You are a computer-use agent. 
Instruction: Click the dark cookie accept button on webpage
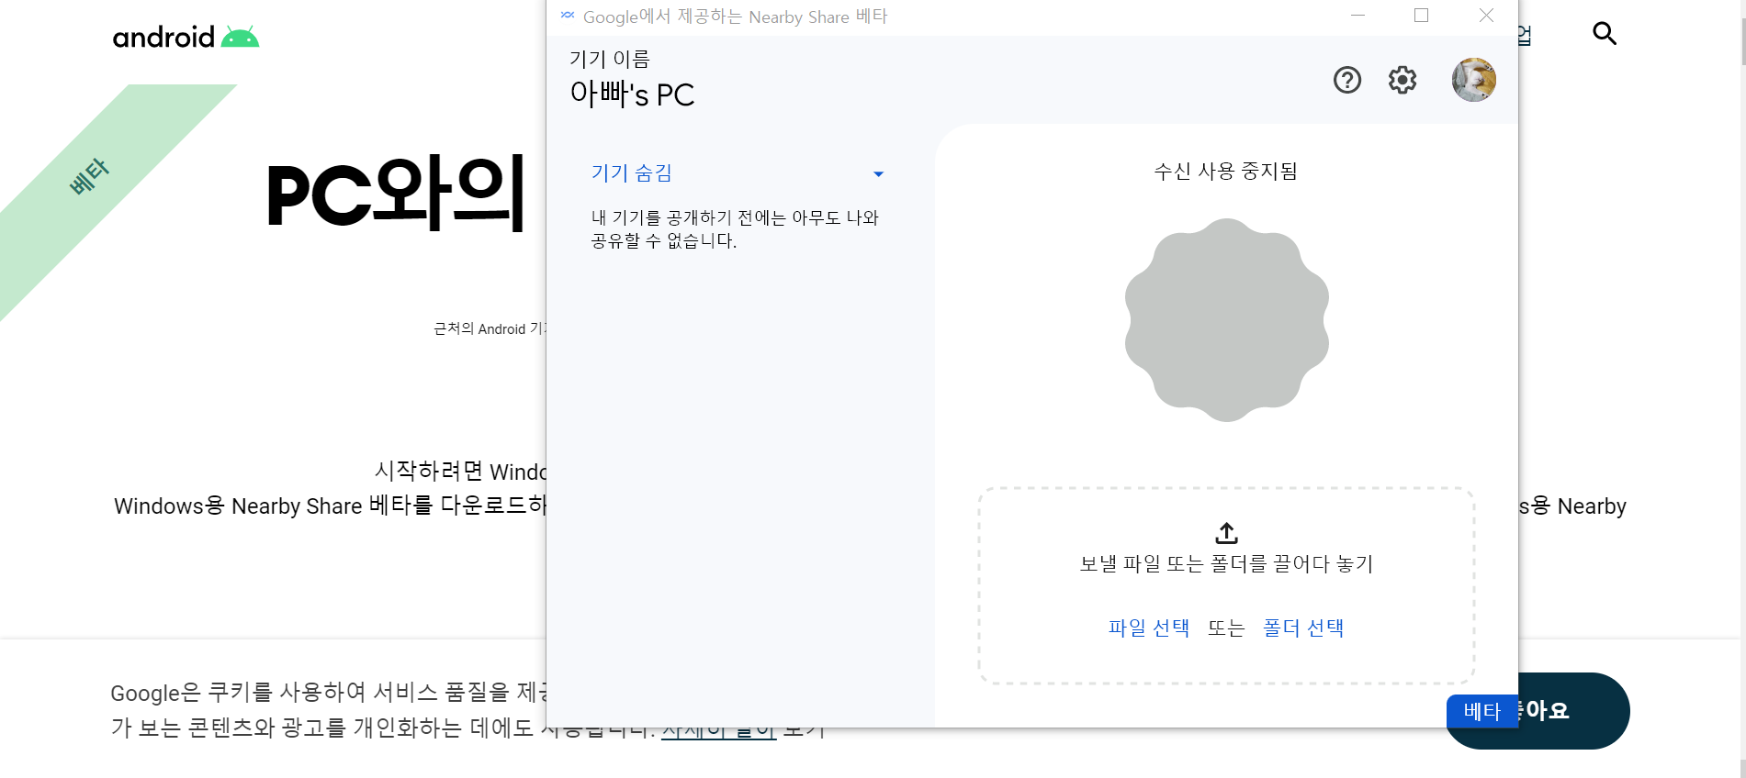(x=1572, y=711)
